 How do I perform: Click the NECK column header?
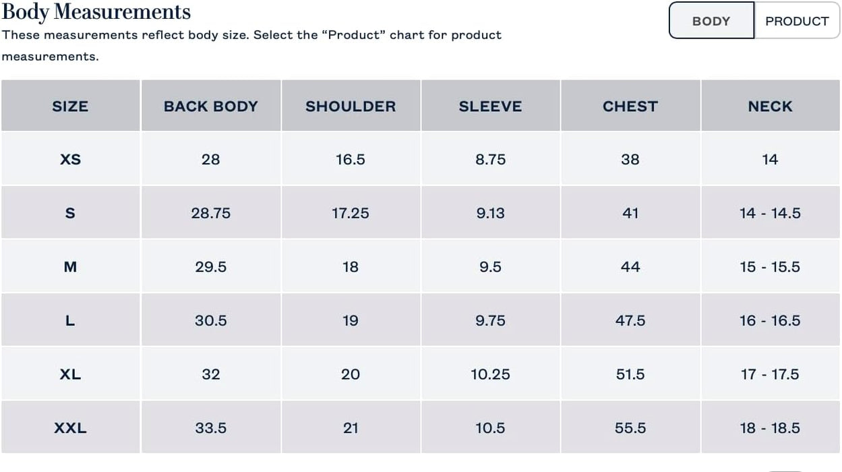(x=770, y=107)
